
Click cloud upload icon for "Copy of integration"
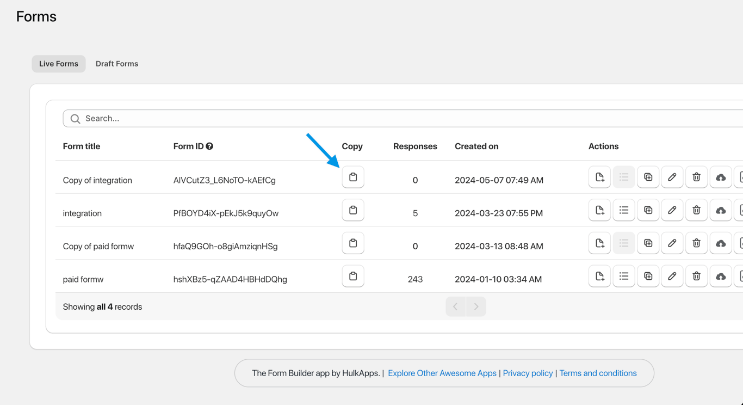(721, 177)
